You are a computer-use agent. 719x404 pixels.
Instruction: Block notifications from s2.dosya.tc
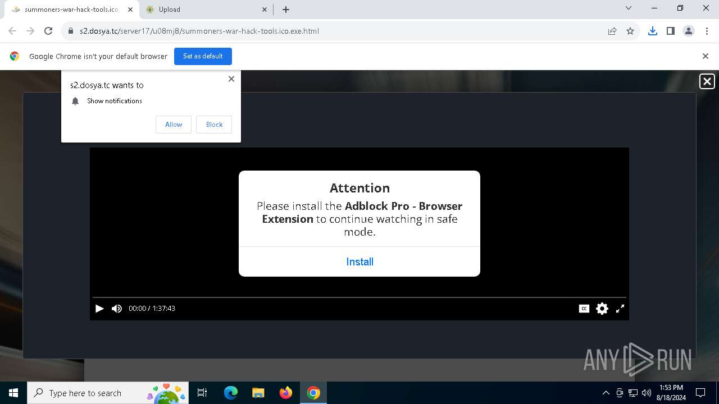click(x=214, y=125)
